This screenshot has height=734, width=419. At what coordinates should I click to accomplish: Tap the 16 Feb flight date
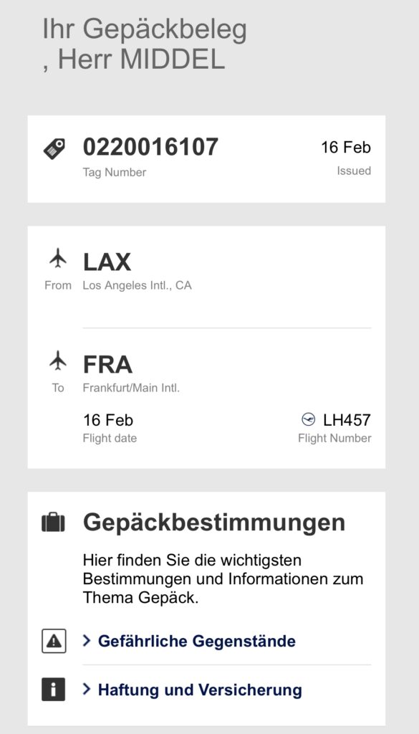108,420
